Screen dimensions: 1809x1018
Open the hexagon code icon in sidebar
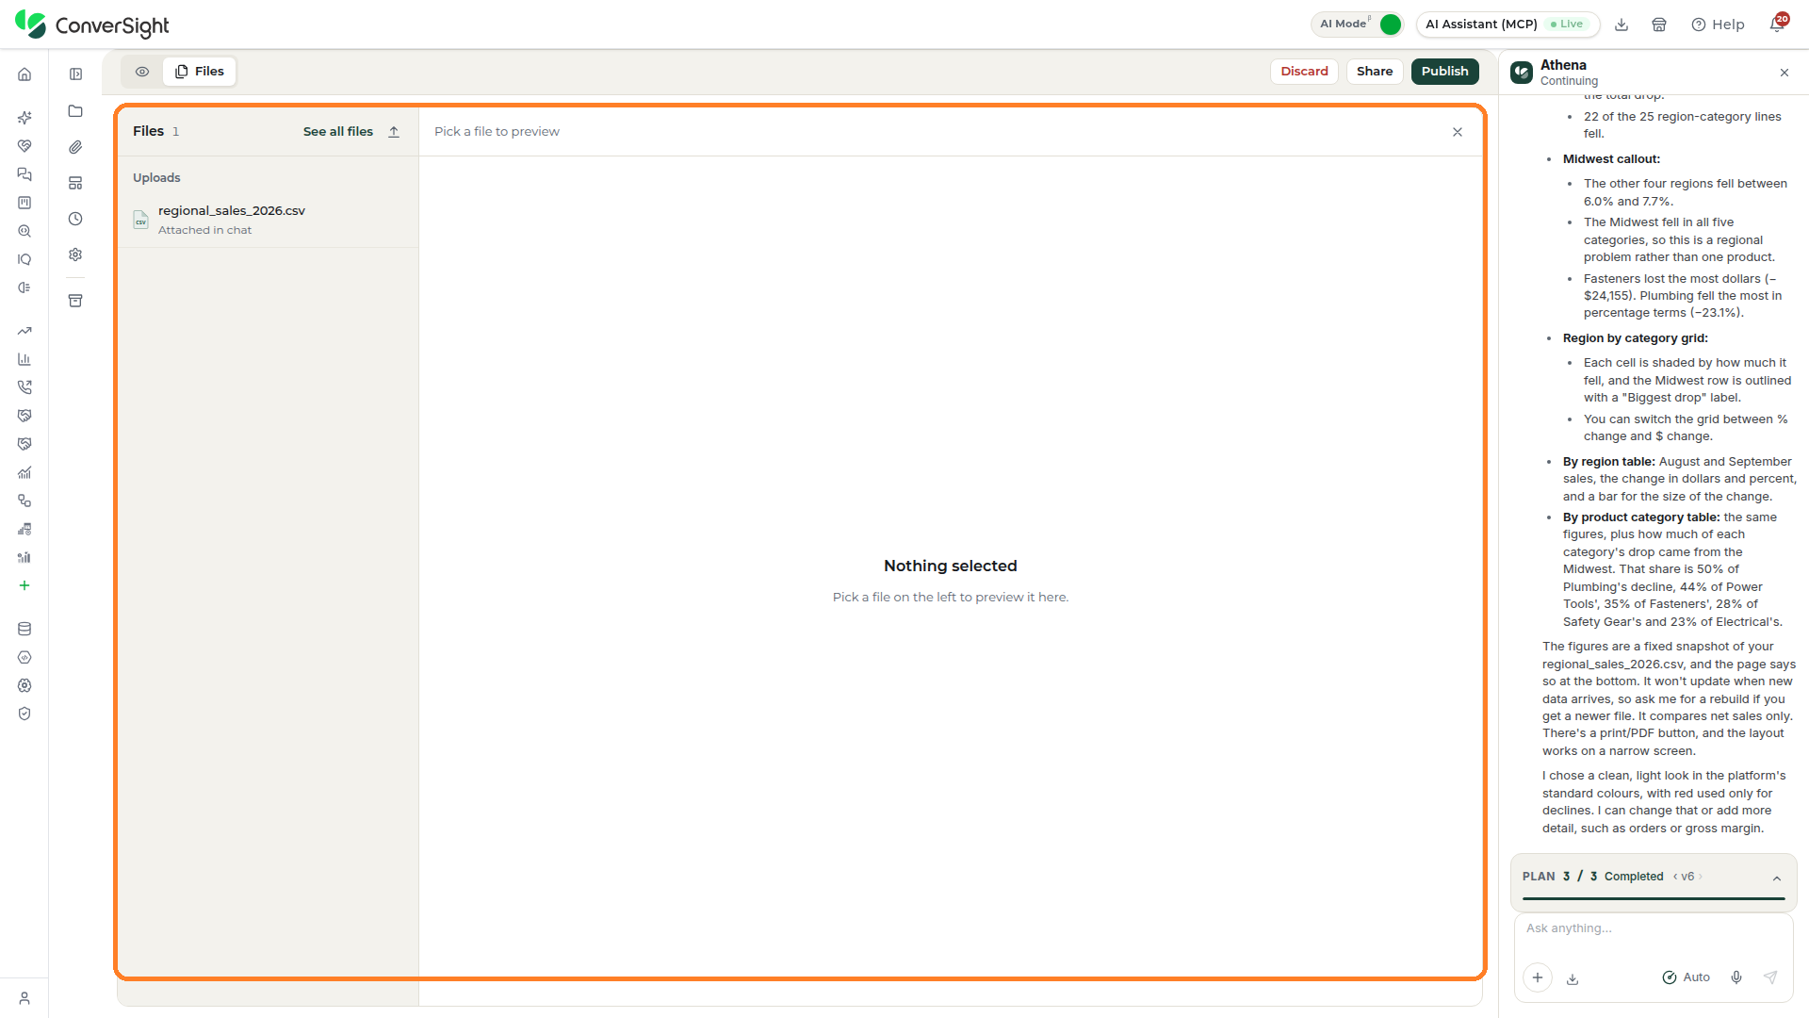(x=24, y=657)
